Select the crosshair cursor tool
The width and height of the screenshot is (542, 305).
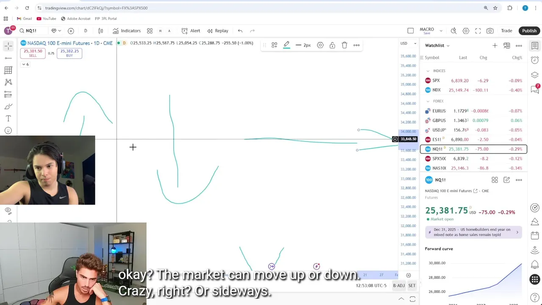(8, 45)
